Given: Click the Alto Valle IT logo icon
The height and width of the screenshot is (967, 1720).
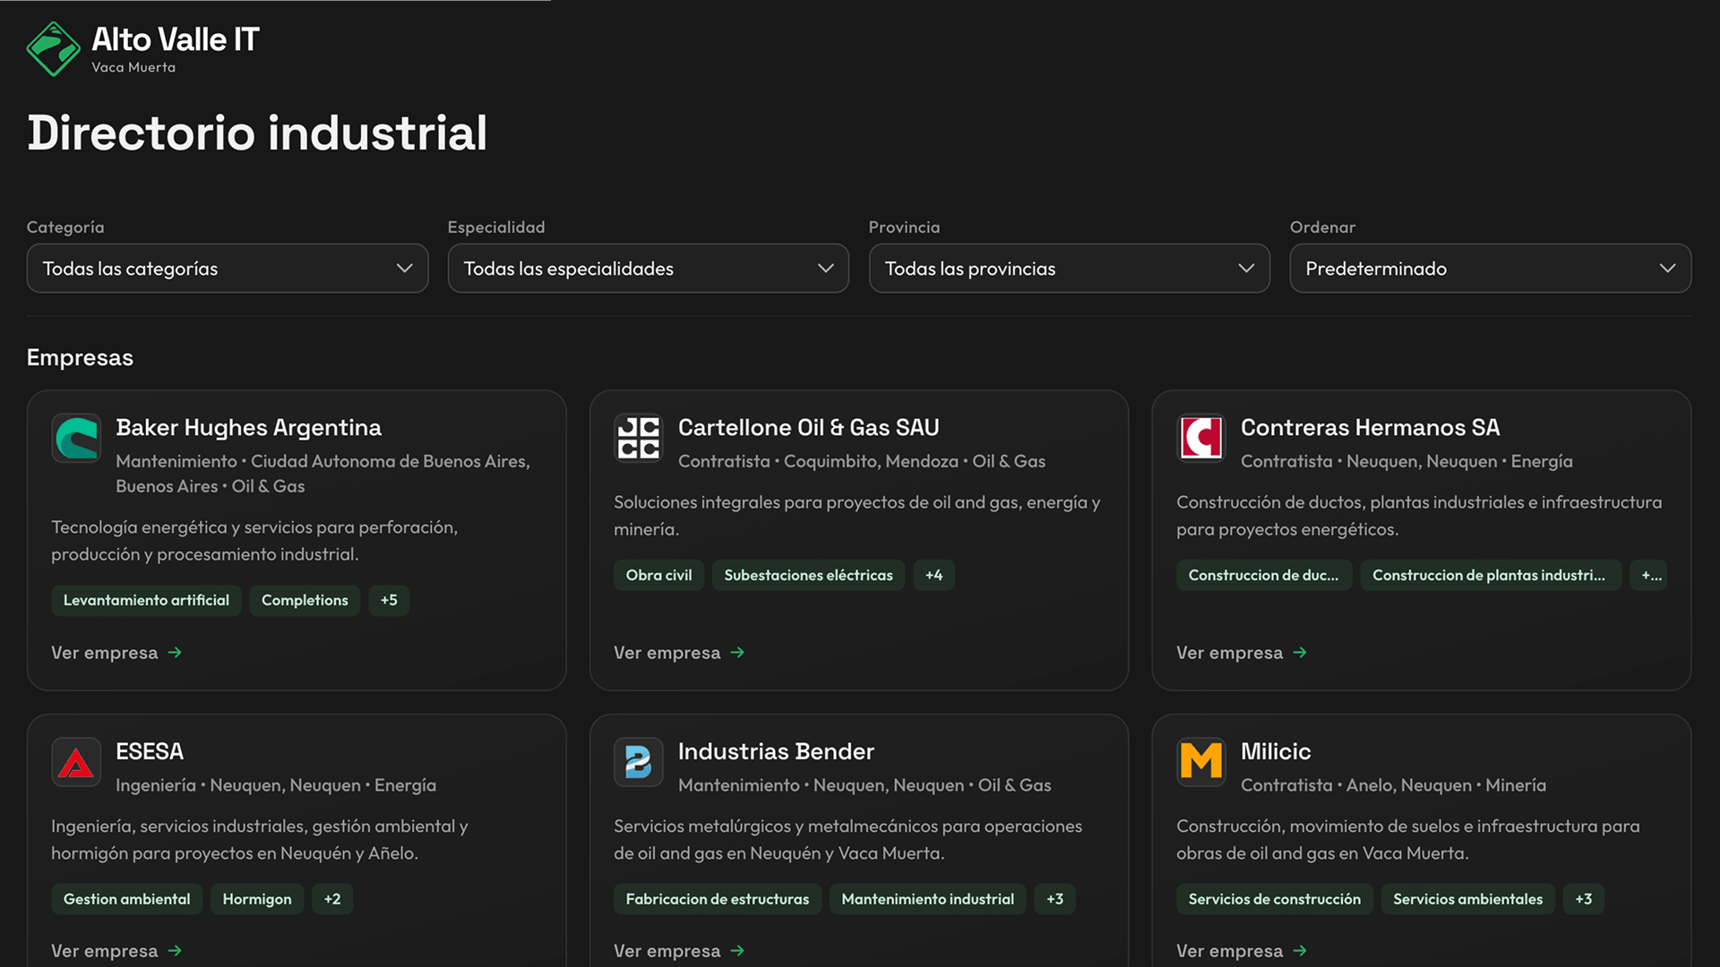Looking at the screenshot, I should pyautogui.click(x=54, y=49).
